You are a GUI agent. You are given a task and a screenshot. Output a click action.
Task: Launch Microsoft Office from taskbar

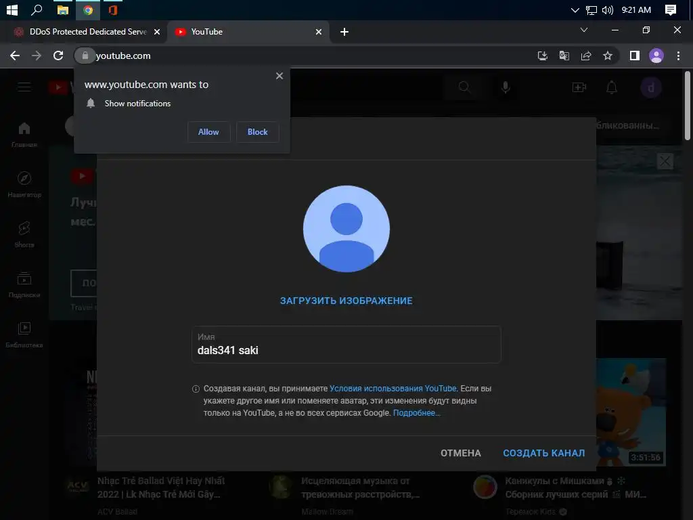pos(113,9)
